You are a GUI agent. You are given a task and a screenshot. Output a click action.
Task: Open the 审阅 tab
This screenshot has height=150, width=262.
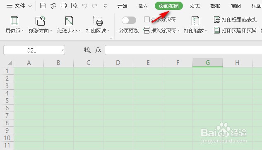[236, 6]
